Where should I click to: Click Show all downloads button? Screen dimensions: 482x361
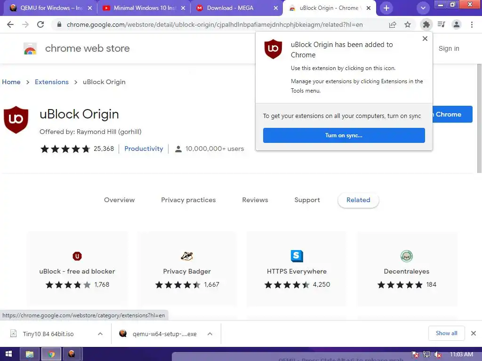coord(446,333)
